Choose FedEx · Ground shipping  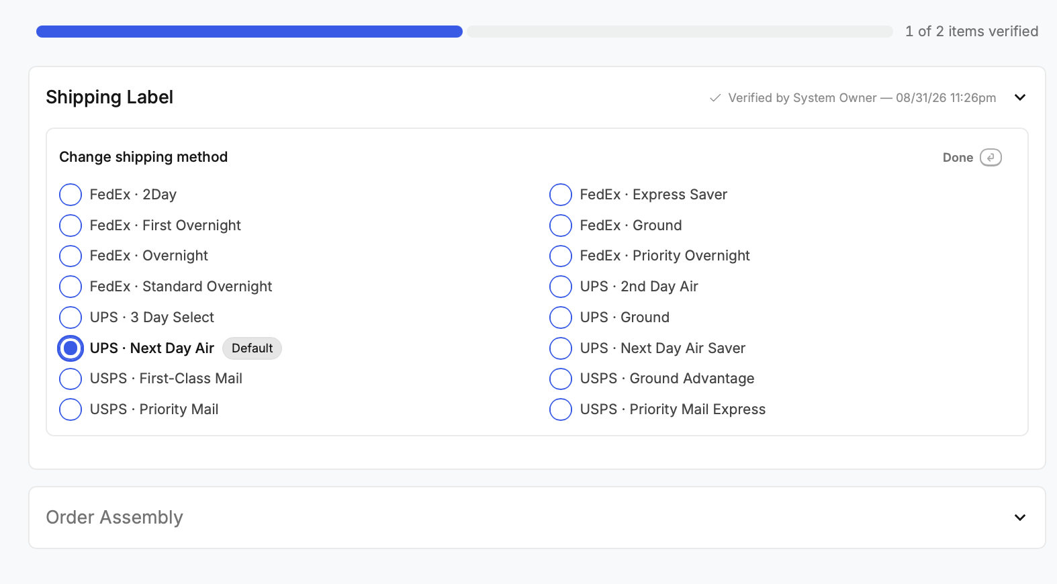(561, 226)
